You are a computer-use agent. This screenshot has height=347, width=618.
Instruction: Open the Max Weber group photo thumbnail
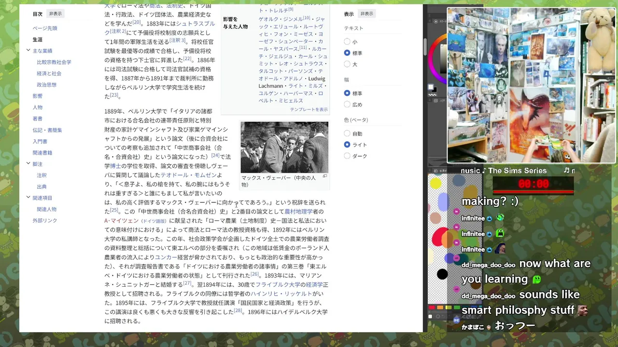284,147
